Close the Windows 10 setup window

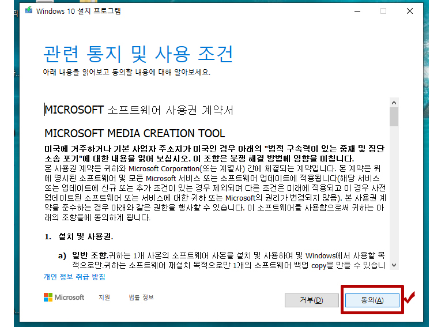tap(409, 11)
